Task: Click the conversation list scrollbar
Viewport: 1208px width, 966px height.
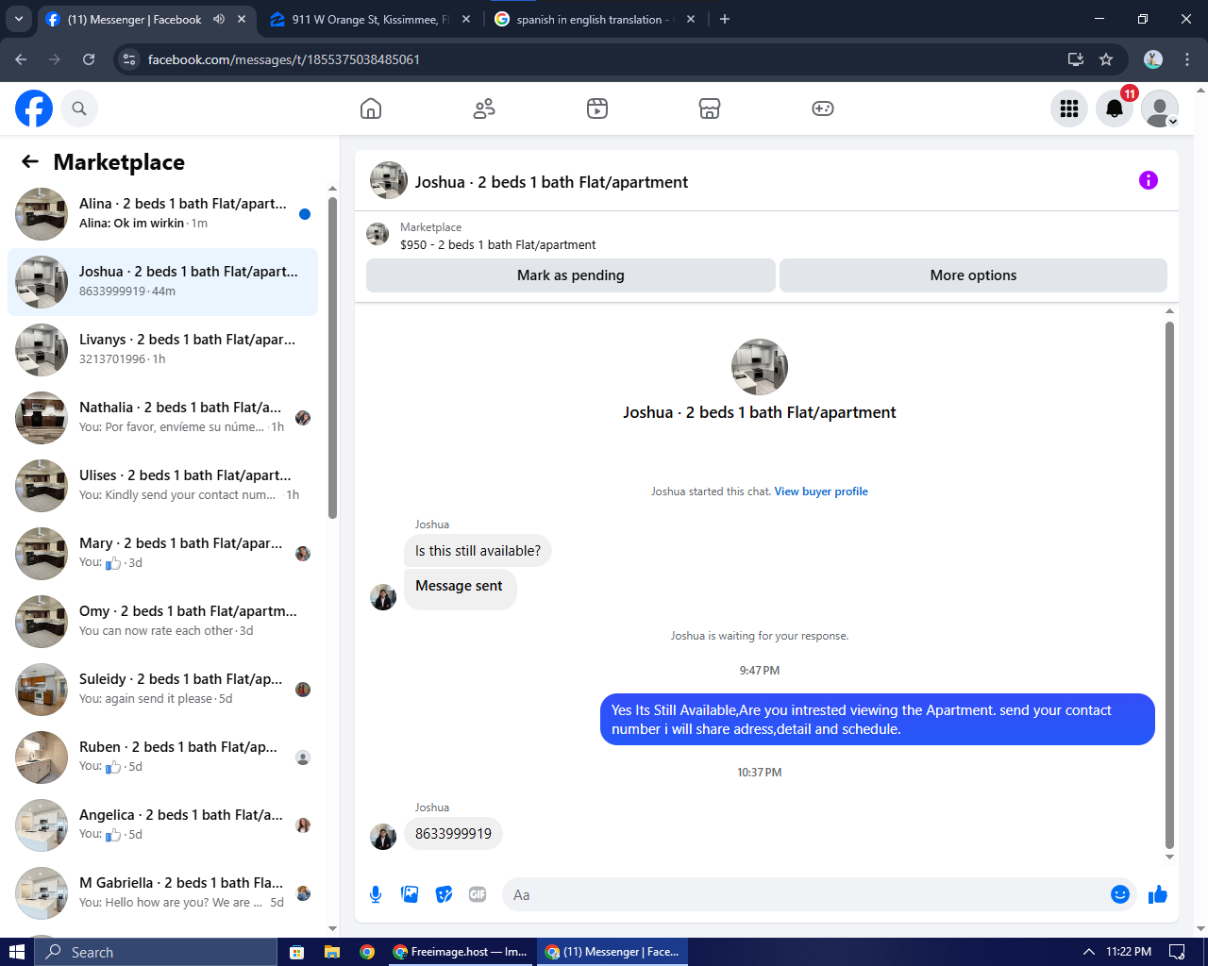Action: click(x=332, y=358)
